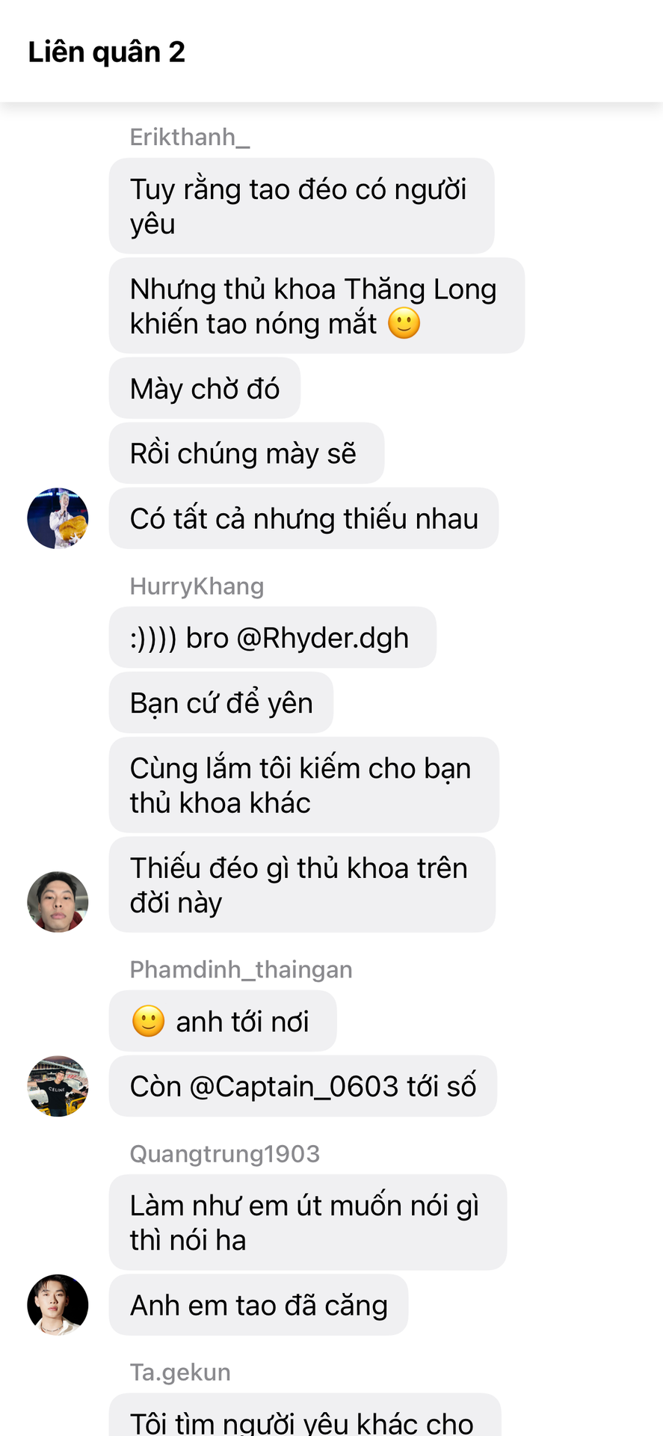Open Erikthanh_'s profile avatar
Image resolution: width=663 pixels, height=1436 pixels.
(58, 518)
